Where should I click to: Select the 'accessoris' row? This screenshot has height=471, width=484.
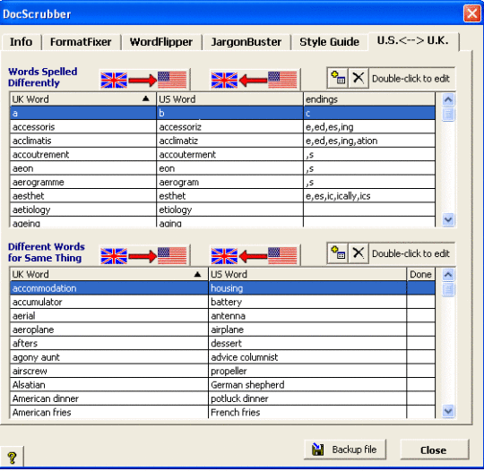[x=222, y=127]
